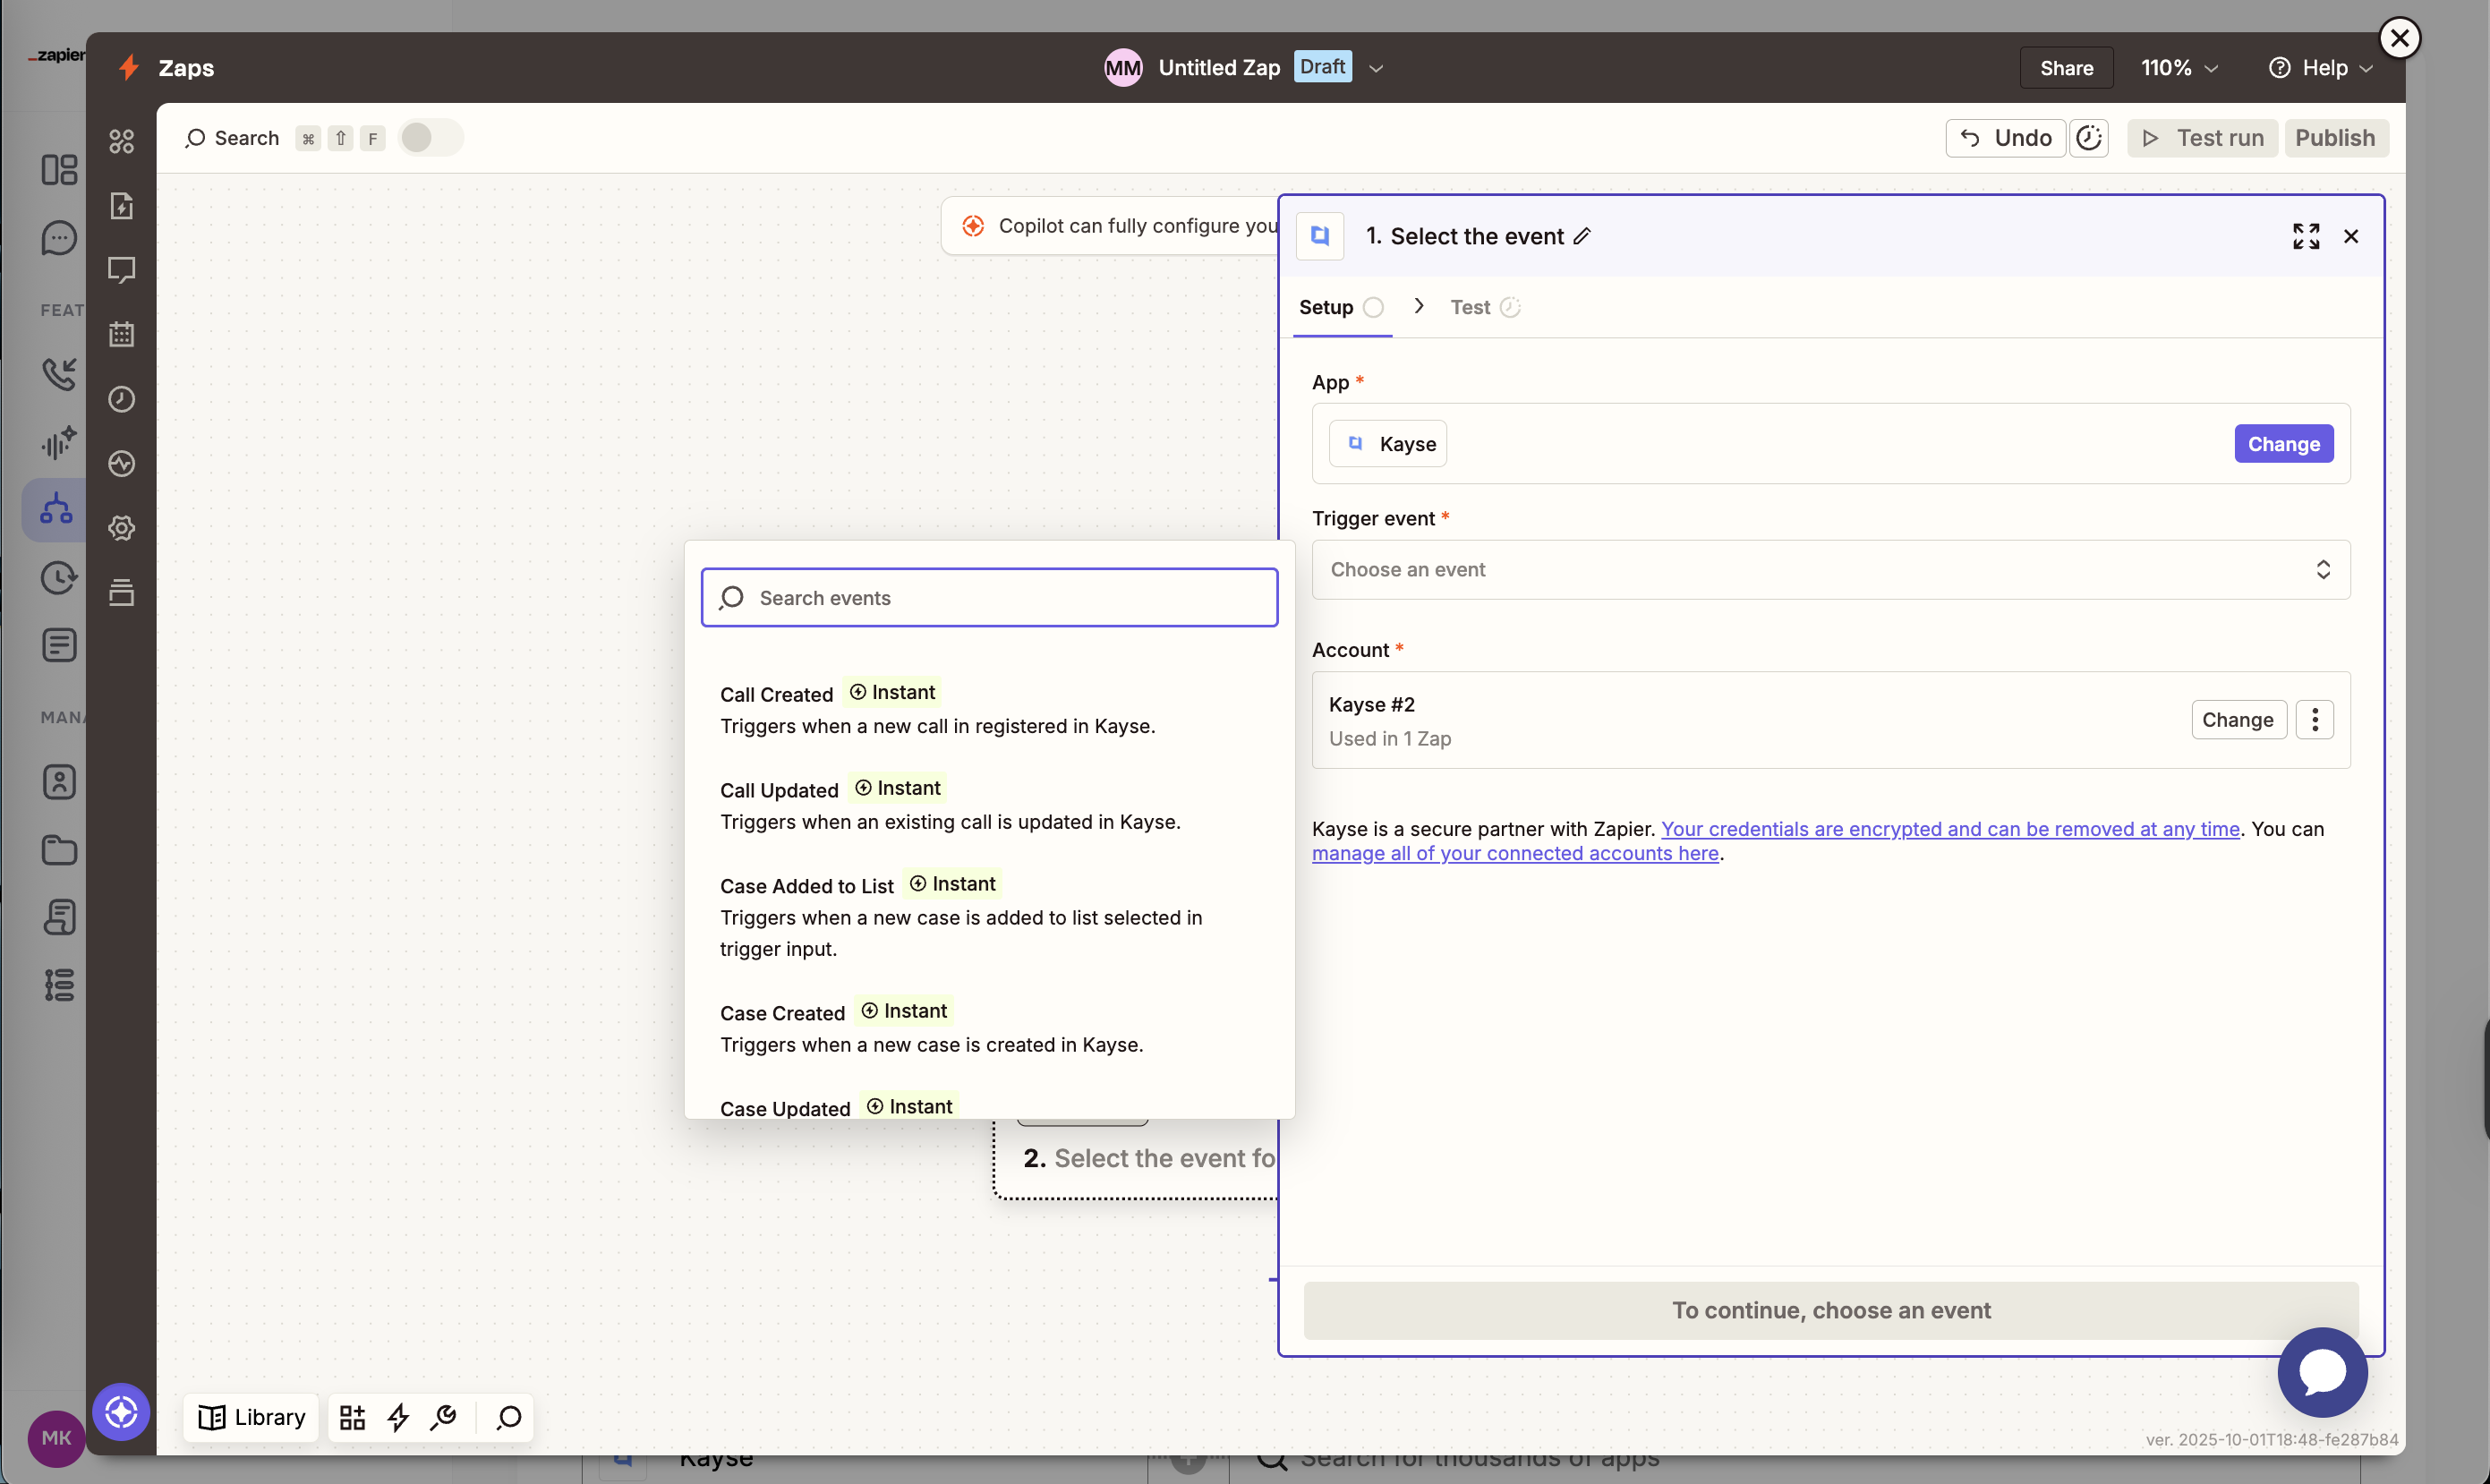Click the Zapier lightning logo
This screenshot has width=2490, height=1484.
[x=128, y=67]
